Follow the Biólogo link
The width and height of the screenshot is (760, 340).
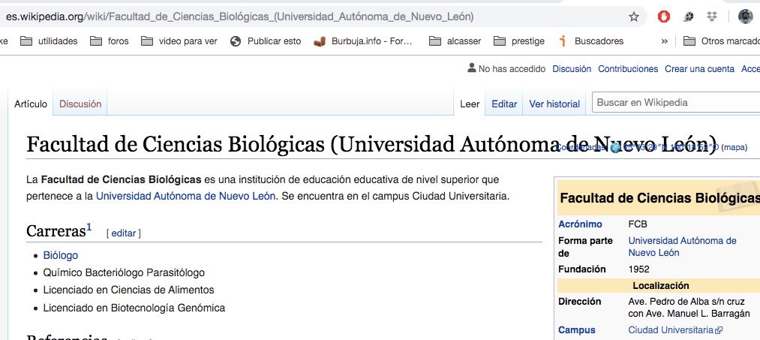61,255
